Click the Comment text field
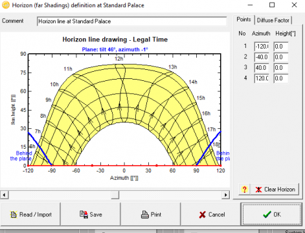Screen dimensions: 305x233 (132, 21)
